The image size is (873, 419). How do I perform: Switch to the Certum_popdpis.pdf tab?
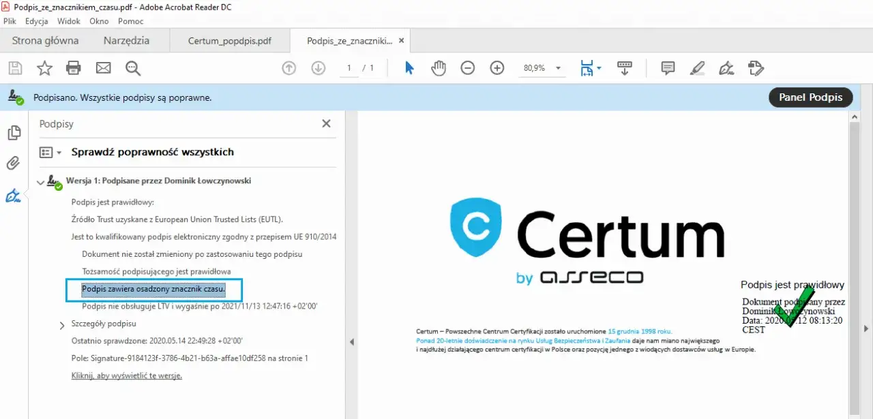pos(229,41)
